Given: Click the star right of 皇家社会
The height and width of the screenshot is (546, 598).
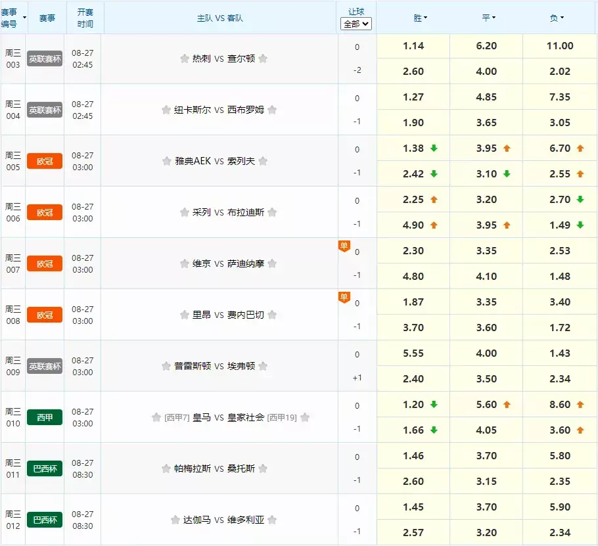Looking at the screenshot, I should click(x=305, y=417).
